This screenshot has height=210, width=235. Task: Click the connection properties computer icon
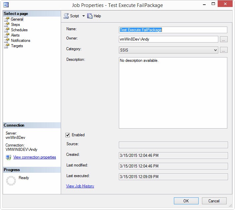[8, 157]
